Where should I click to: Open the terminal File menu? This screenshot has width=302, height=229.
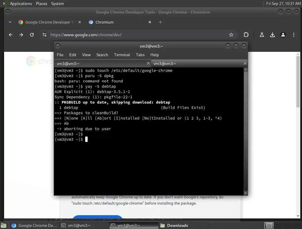pos(60,55)
